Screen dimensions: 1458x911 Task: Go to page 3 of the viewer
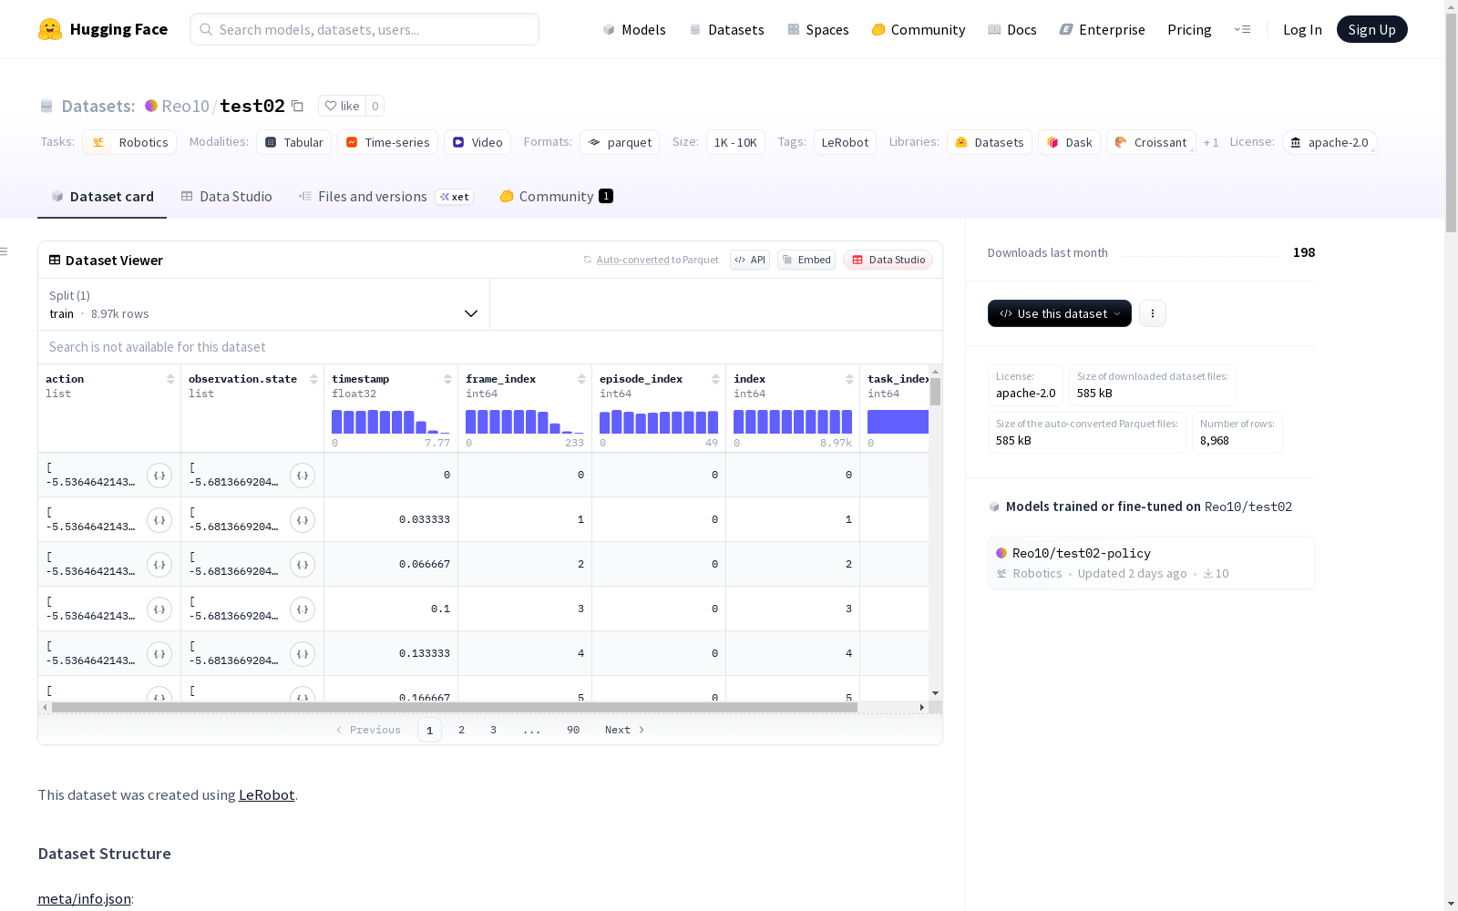pyautogui.click(x=494, y=730)
